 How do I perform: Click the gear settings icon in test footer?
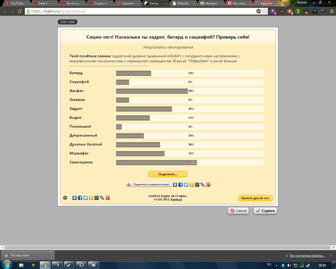click(65, 198)
